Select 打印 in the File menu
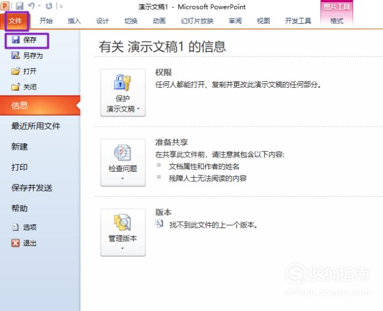The height and width of the screenshot is (311, 383). click(19, 167)
